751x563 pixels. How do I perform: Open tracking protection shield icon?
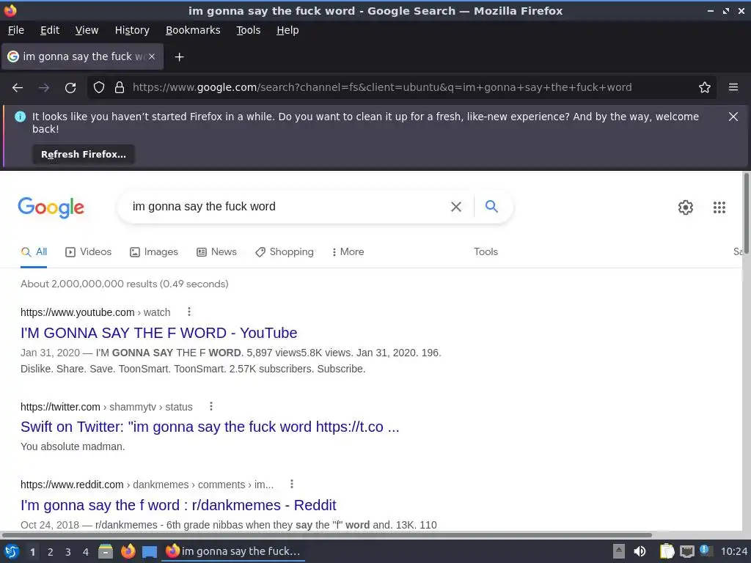click(x=99, y=88)
